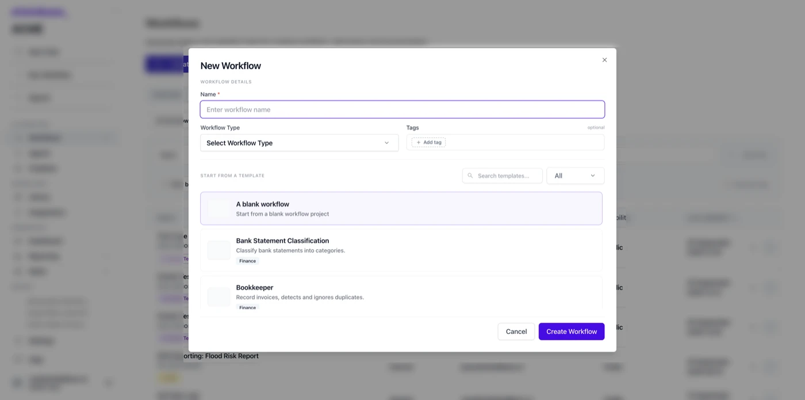Click Finance tag under Bank Statement Classification
The image size is (805, 400).
point(248,261)
